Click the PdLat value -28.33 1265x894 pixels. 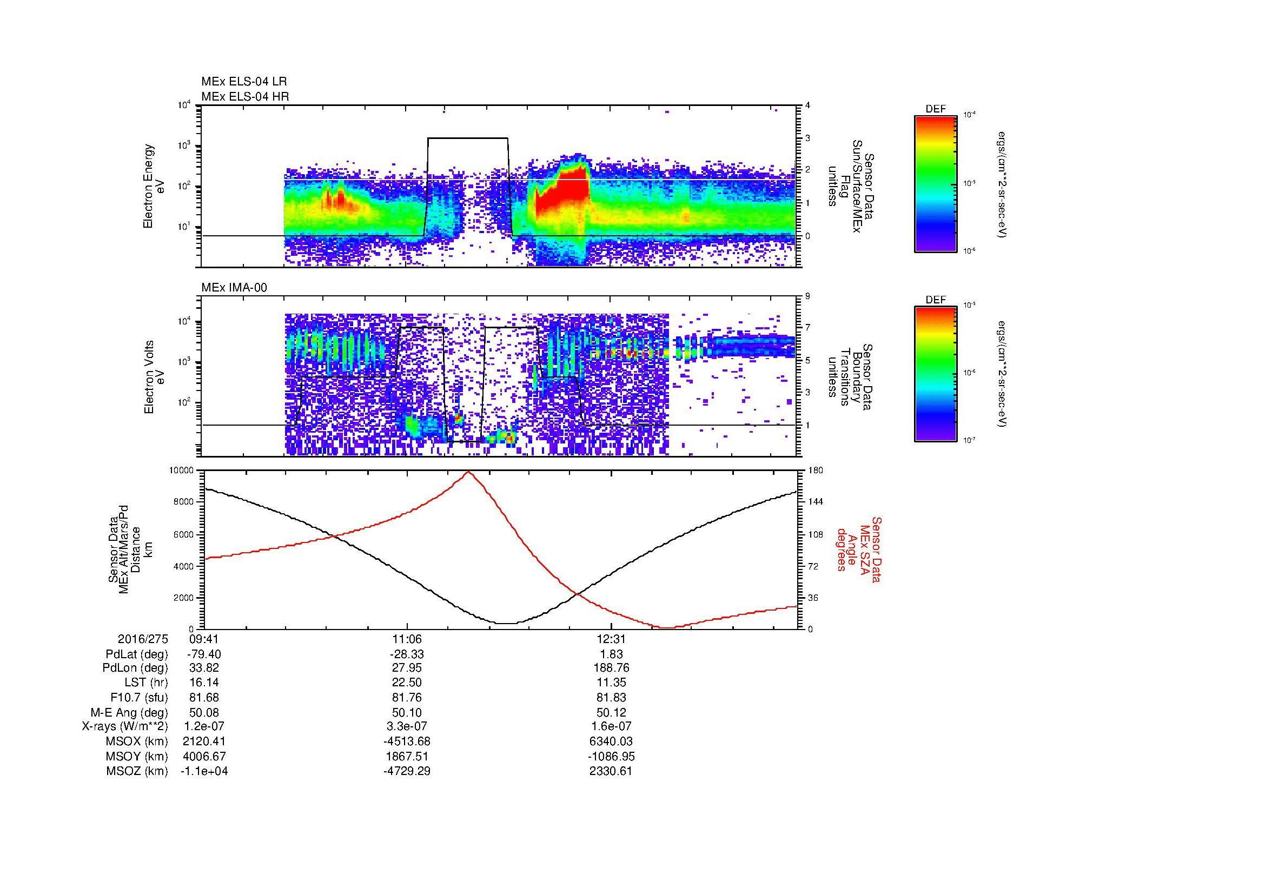pos(407,654)
